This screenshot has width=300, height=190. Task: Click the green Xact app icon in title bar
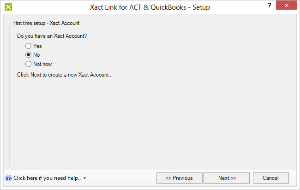pyautogui.click(x=8, y=7)
